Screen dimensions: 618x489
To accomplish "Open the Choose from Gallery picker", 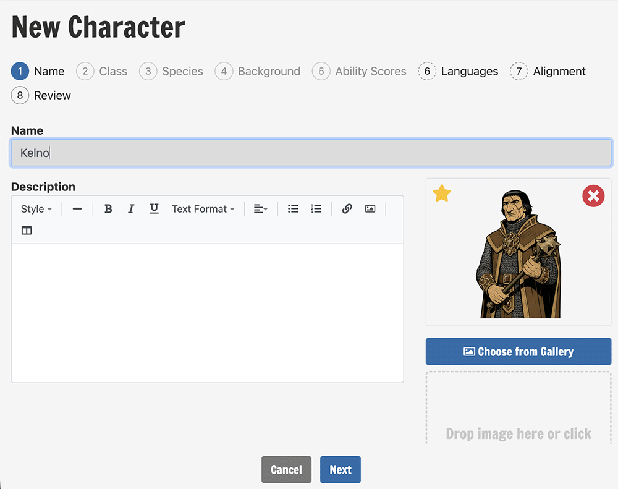I will point(519,351).
